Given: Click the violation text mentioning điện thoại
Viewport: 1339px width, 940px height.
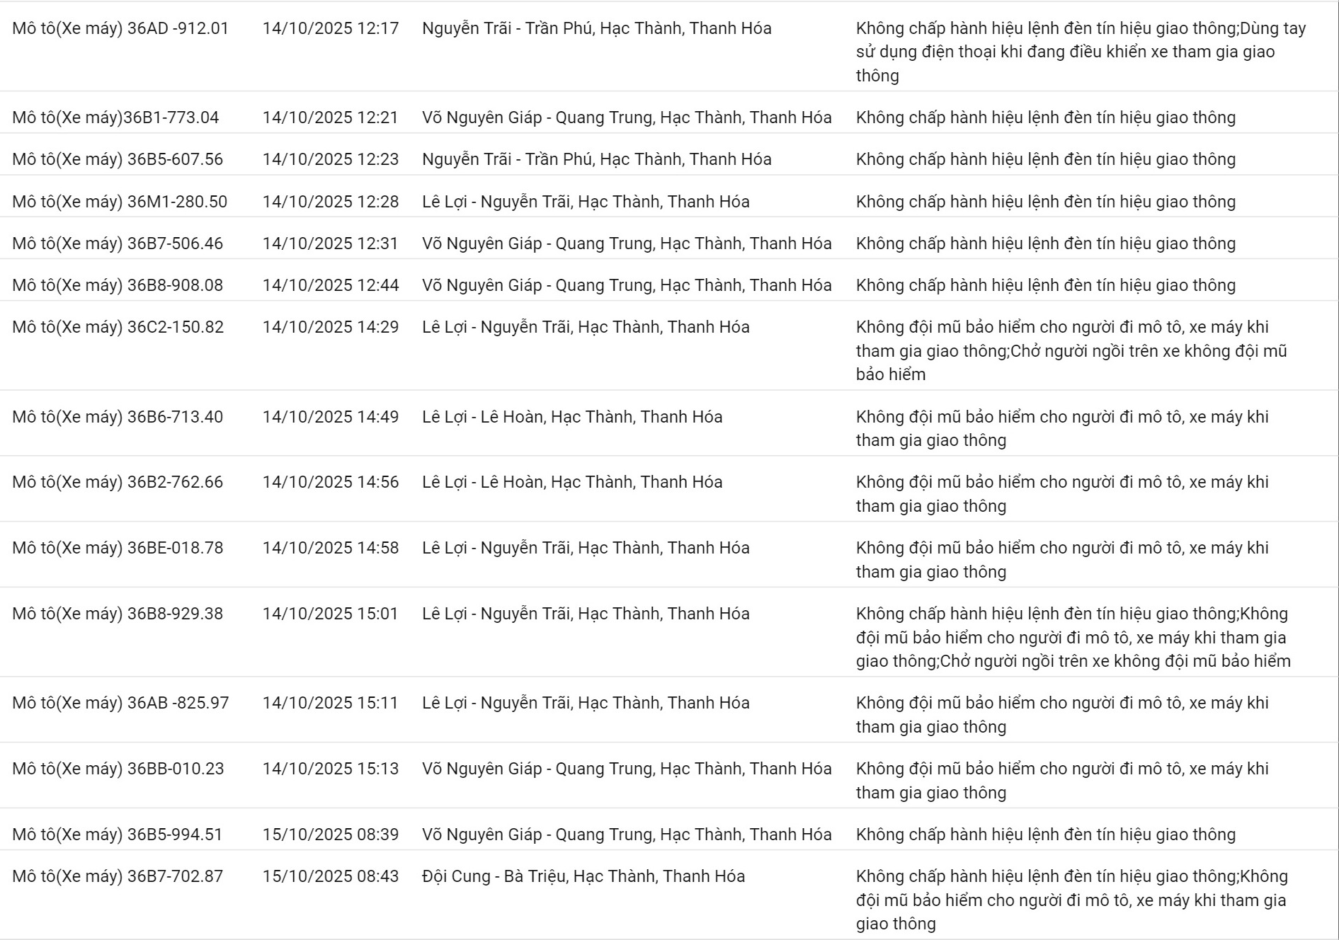Looking at the screenshot, I should pyautogui.click(x=1065, y=52).
